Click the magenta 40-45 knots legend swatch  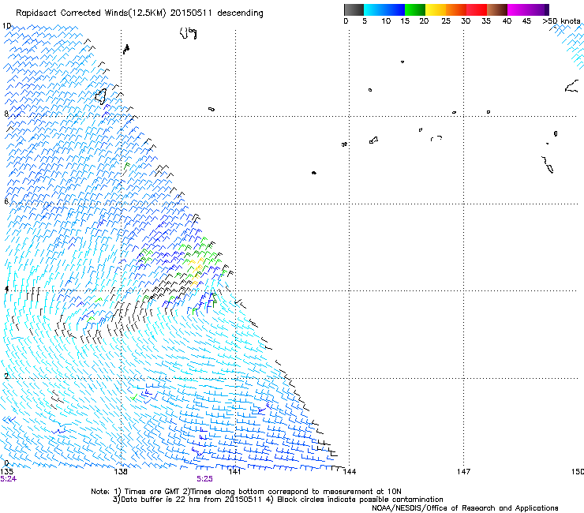(518, 9)
